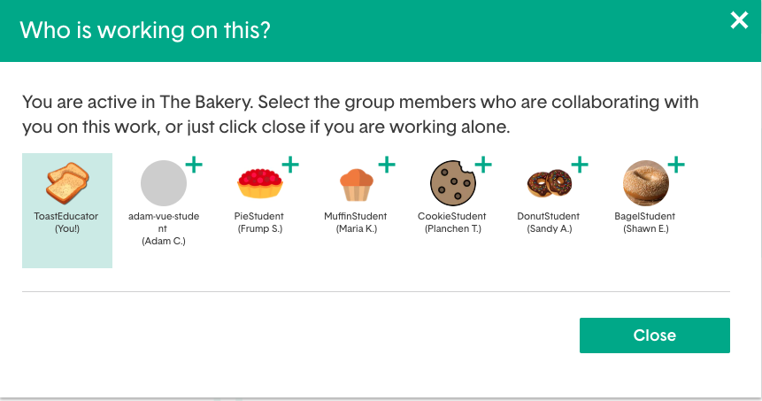Viewport: 762px width, 401px height.
Task: Add PieStudent using its plus icon
Action: coord(290,165)
